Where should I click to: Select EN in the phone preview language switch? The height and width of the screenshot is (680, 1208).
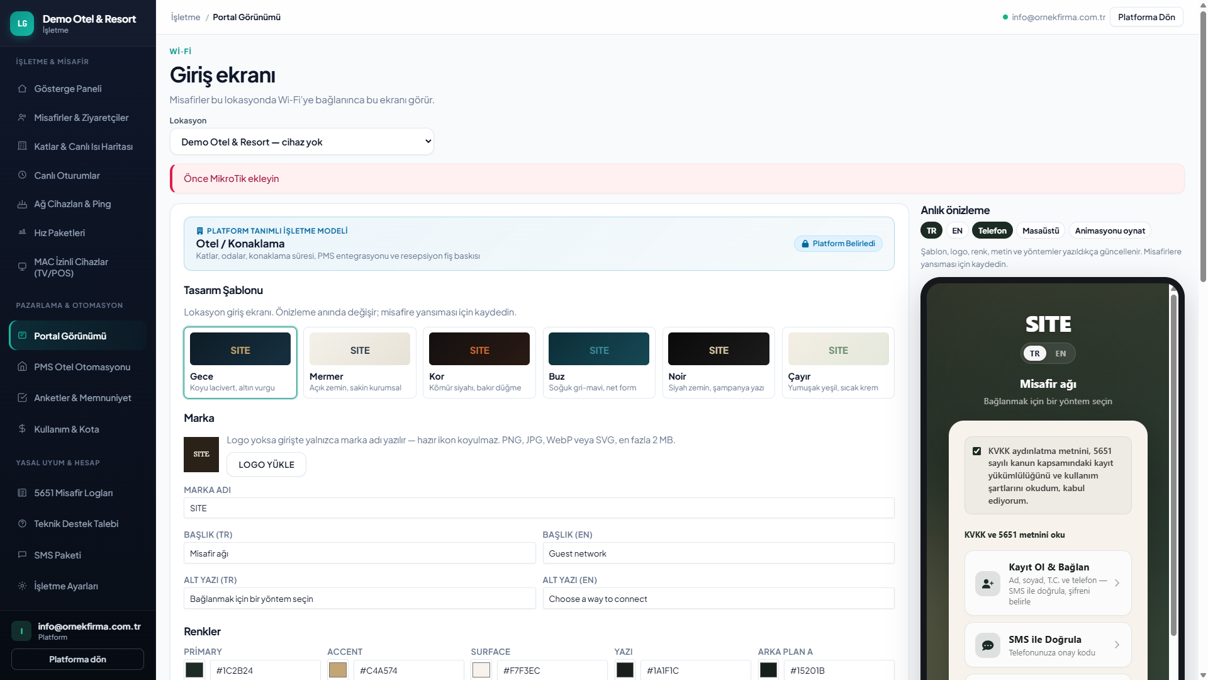[1061, 353]
